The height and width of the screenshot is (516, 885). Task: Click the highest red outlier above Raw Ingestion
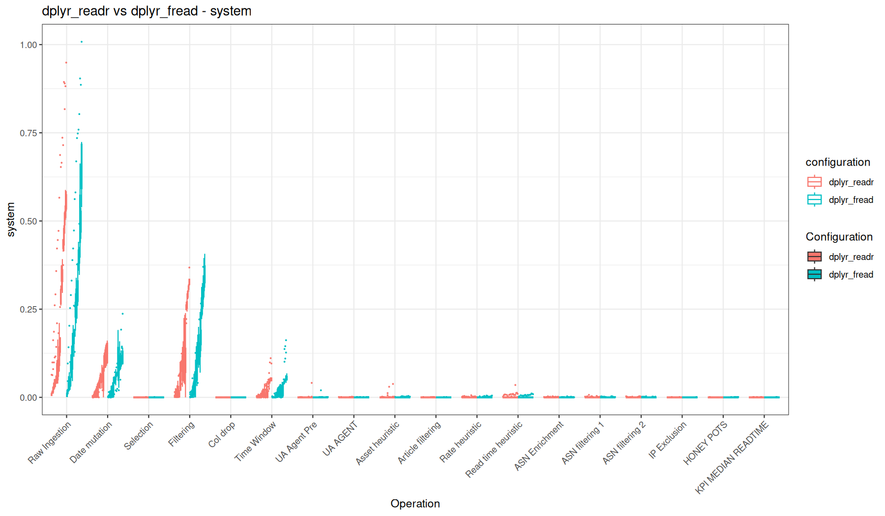66,62
